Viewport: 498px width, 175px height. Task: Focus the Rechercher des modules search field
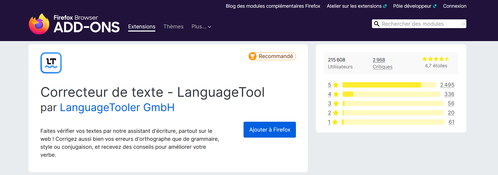[419, 24]
